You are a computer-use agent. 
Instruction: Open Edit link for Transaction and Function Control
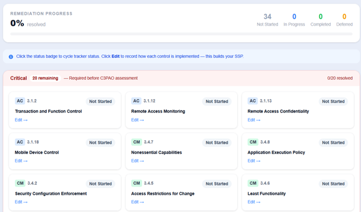pyautogui.click(x=21, y=120)
